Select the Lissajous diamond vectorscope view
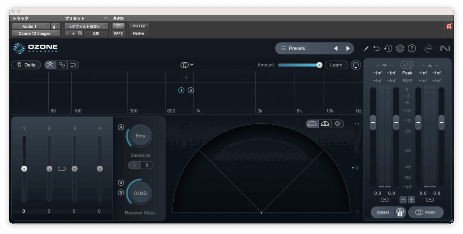 tap(336, 124)
